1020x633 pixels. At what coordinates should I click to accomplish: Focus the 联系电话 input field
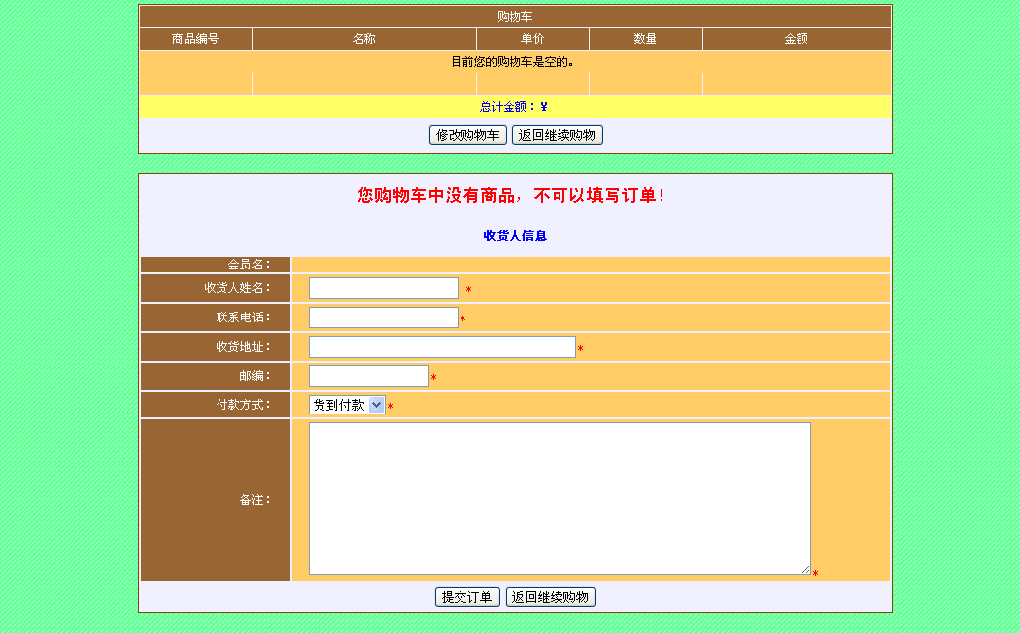(383, 317)
